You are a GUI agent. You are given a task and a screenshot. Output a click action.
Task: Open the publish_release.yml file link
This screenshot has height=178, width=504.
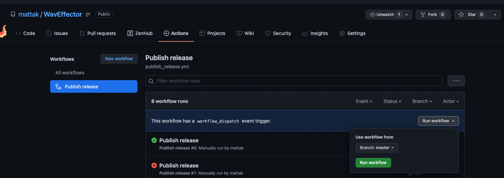(x=167, y=67)
